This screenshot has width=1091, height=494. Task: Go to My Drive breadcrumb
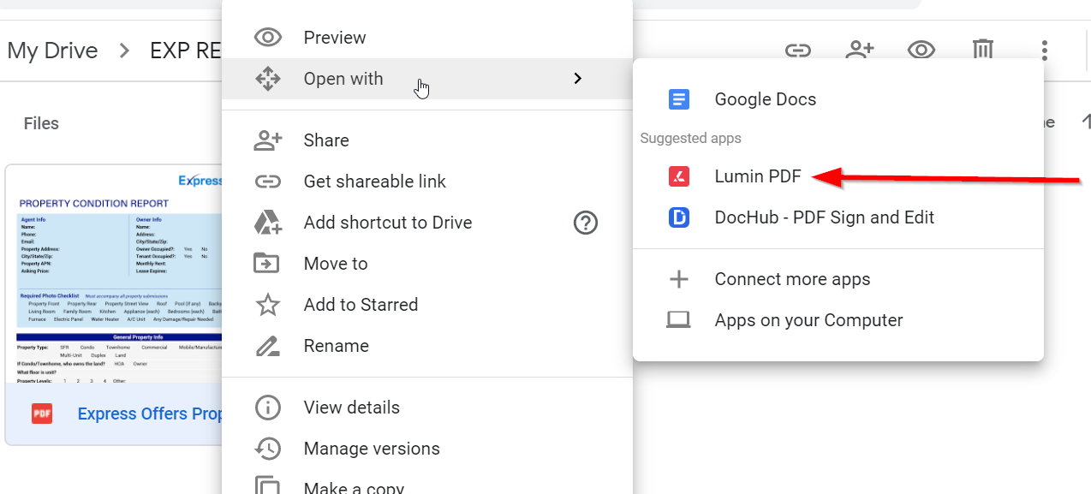pos(52,51)
